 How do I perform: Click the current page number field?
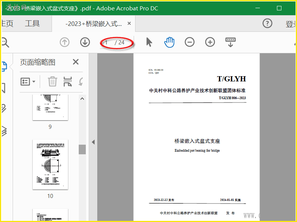click(107, 43)
